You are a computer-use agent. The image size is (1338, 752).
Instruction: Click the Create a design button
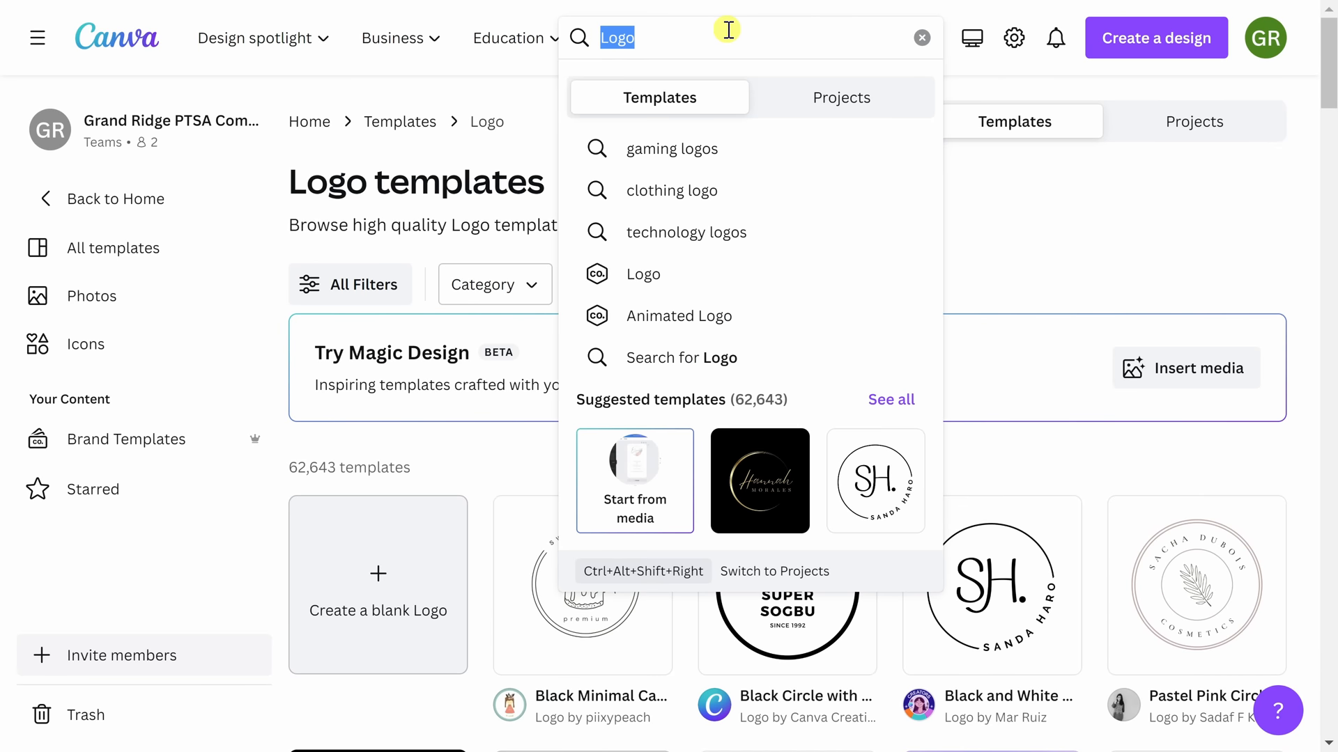1157,38
